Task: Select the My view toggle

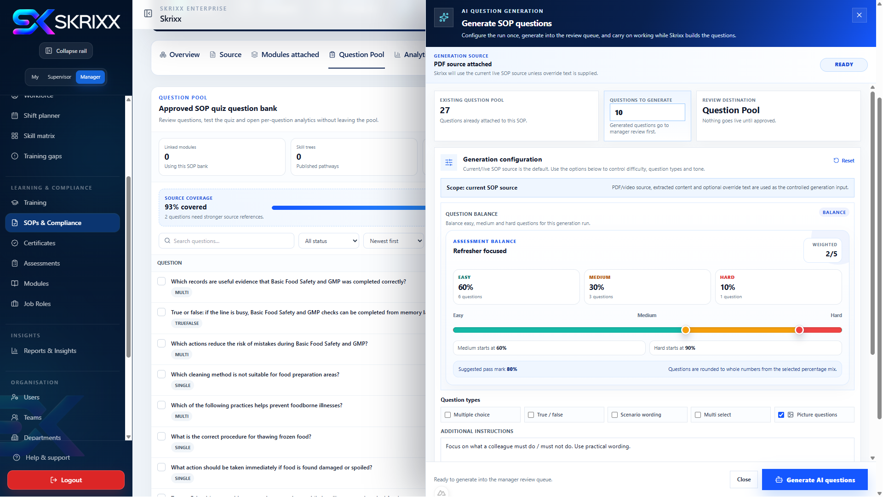Action: click(35, 77)
